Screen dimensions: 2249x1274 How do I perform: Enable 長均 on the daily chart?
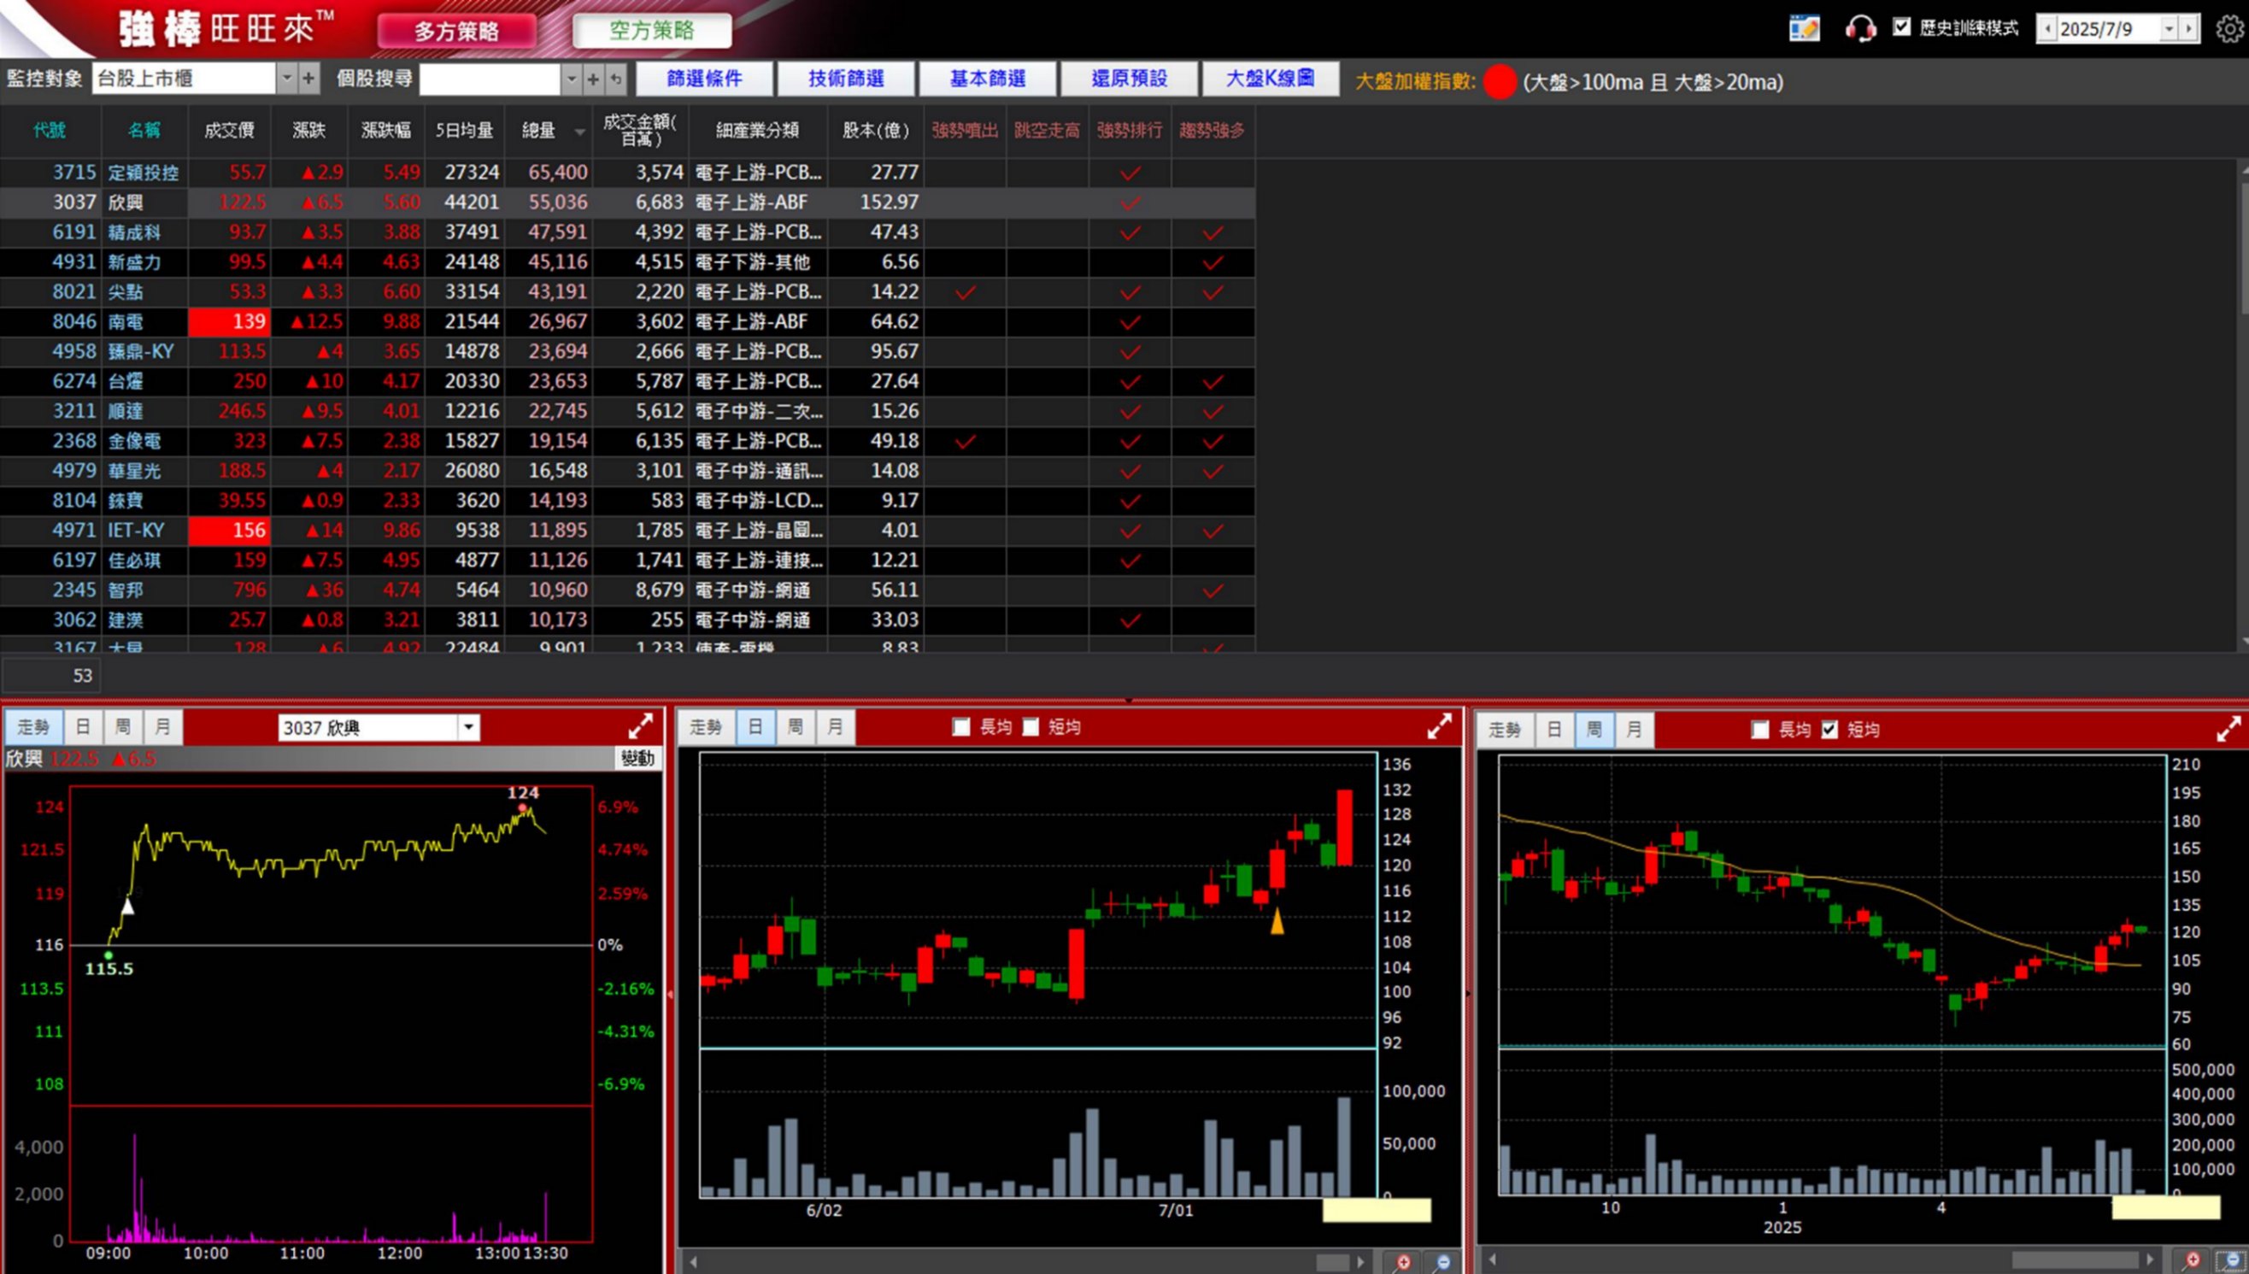tap(961, 727)
